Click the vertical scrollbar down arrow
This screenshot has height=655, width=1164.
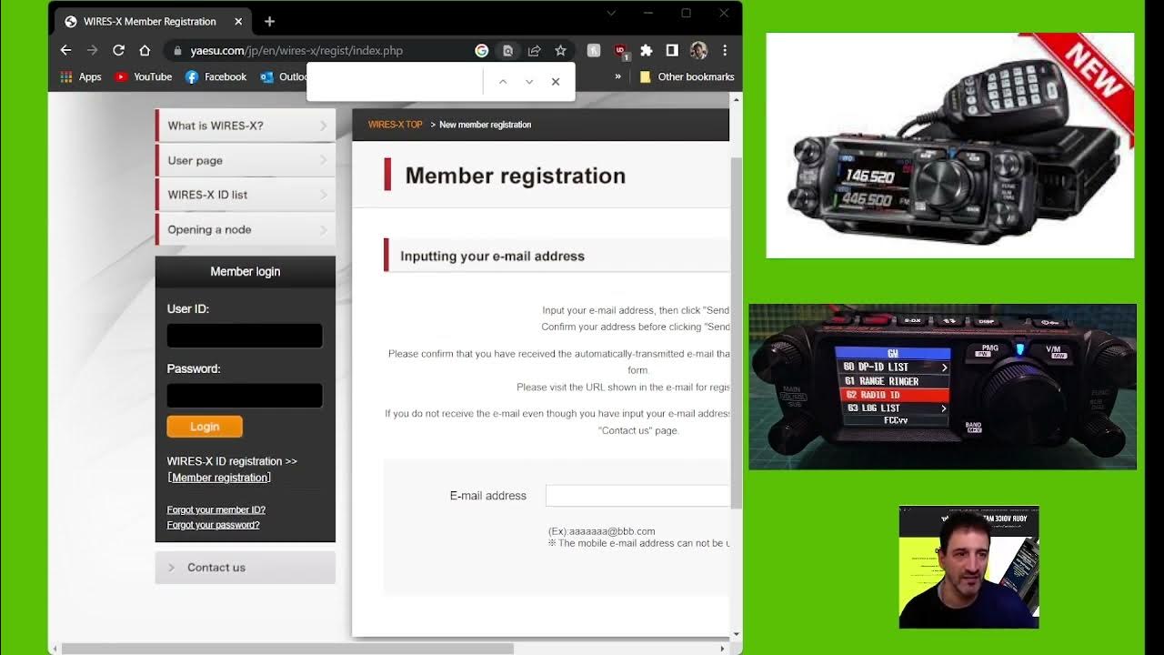tap(737, 634)
